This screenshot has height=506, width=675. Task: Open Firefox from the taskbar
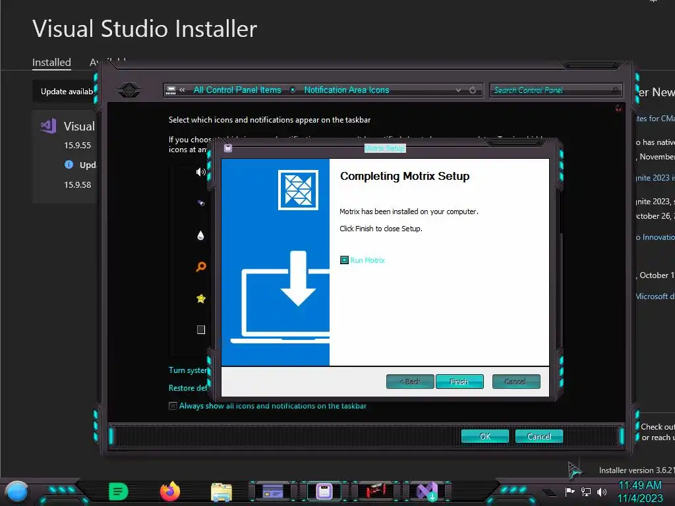169,492
